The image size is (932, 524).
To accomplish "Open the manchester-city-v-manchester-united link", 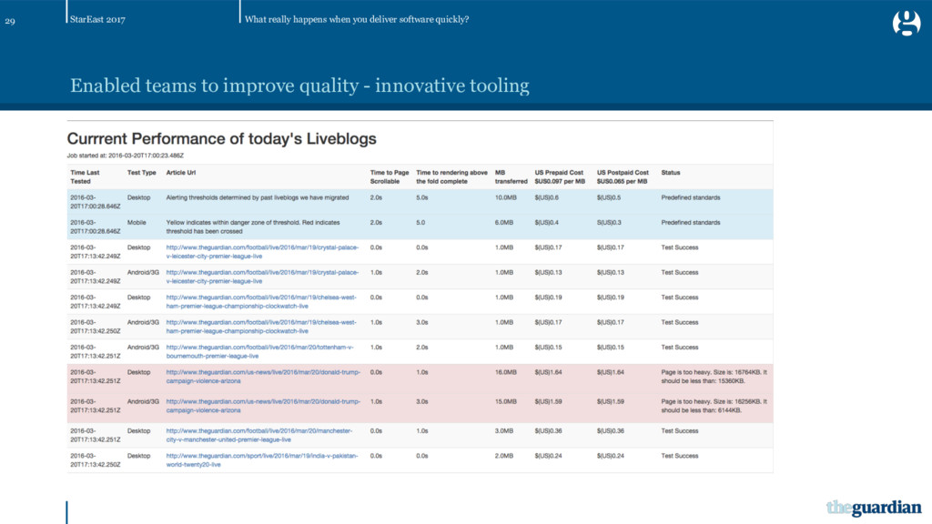I will point(259,436).
